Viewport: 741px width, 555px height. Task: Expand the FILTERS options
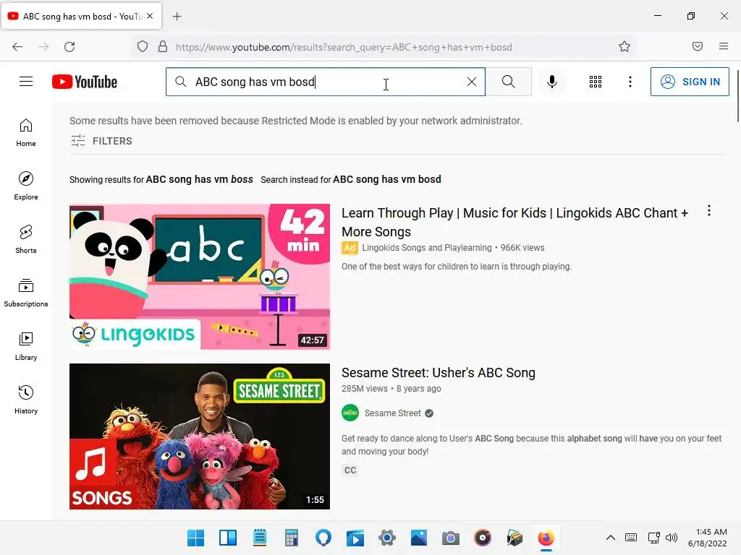[x=101, y=141]
